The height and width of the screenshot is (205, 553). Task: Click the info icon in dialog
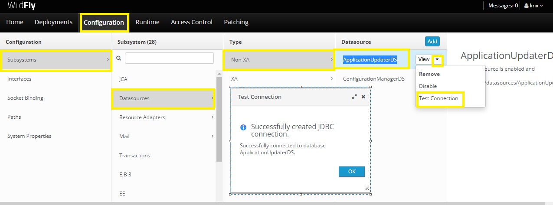[243, 127]
